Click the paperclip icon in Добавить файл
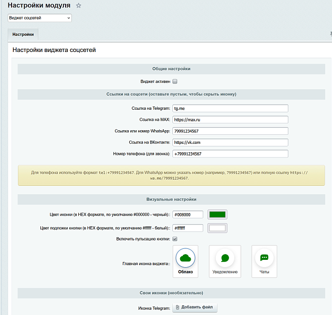Screen dimensions: 332x315 [x=178, y=308]
